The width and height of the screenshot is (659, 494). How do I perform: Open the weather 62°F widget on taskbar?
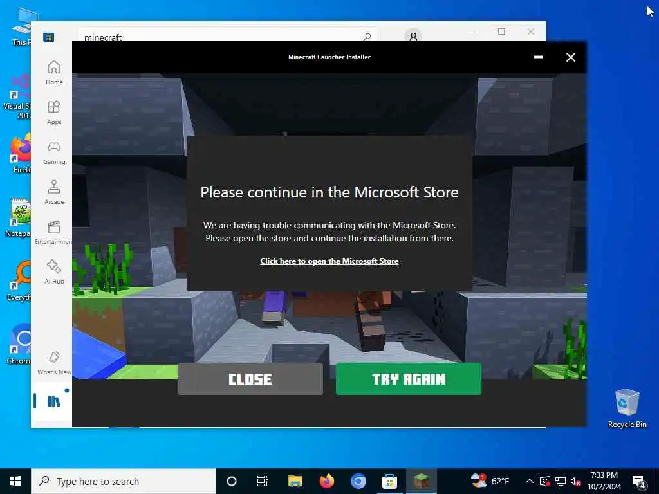(x=490, y=481)
